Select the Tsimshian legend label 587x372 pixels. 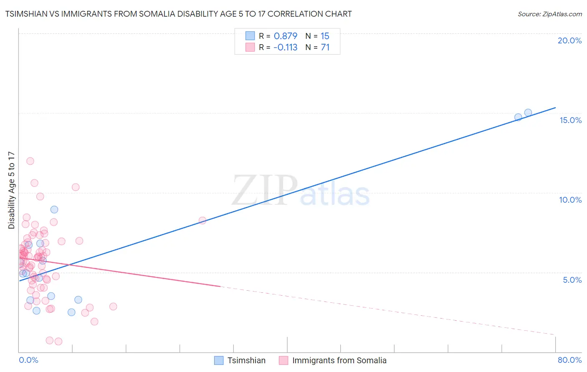(x=246, y=360)
